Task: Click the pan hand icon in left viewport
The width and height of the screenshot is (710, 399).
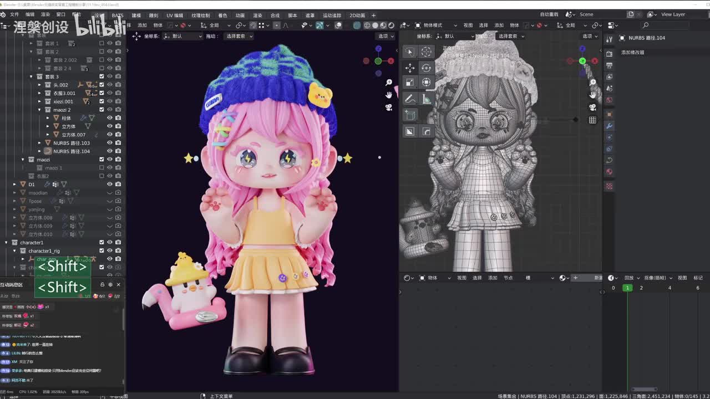Action: pyautogui.click(x=389, y=95)
